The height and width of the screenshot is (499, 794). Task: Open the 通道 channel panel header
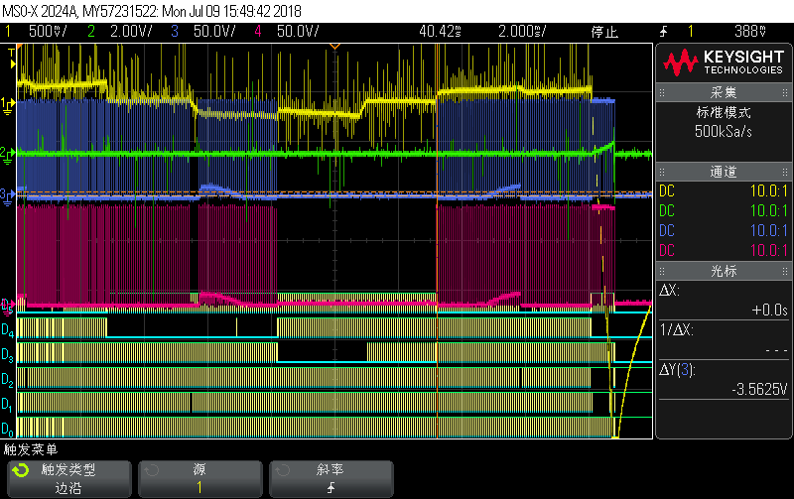click(x=724, y=172)
